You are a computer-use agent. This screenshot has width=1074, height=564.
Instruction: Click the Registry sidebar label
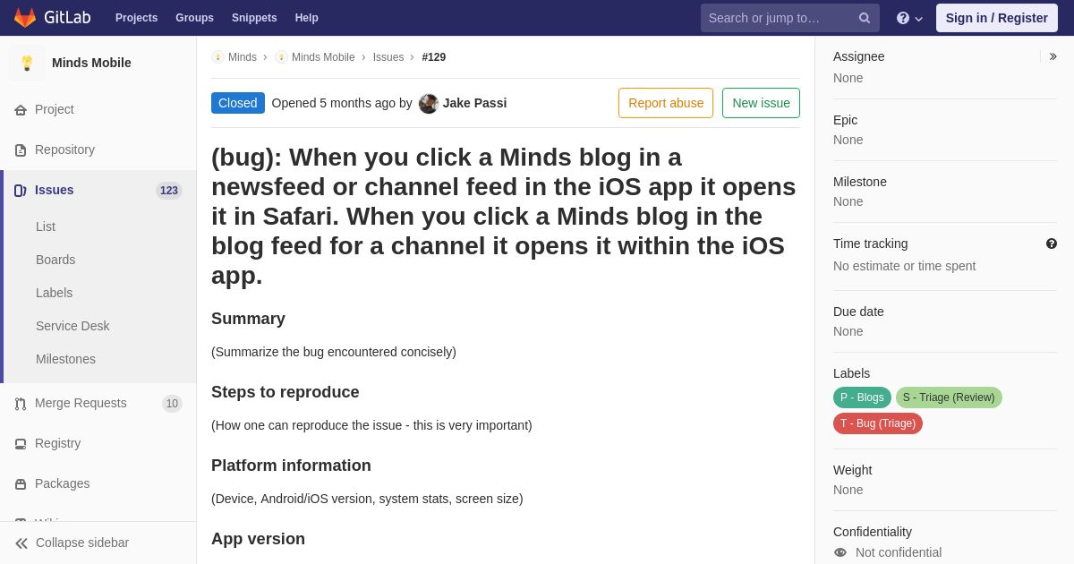(57, 443)
